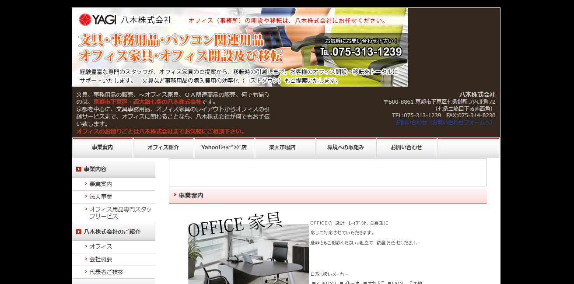Open the 事業案内 navigation tab
Screen dimensions: 574x284
click(102, 148)
